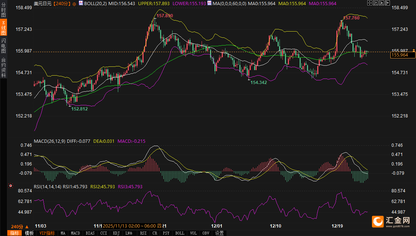Open the 闪电图 view
The height and width of the screenshot is (236, 416).
pyautogui.click(x=3, y=46)
